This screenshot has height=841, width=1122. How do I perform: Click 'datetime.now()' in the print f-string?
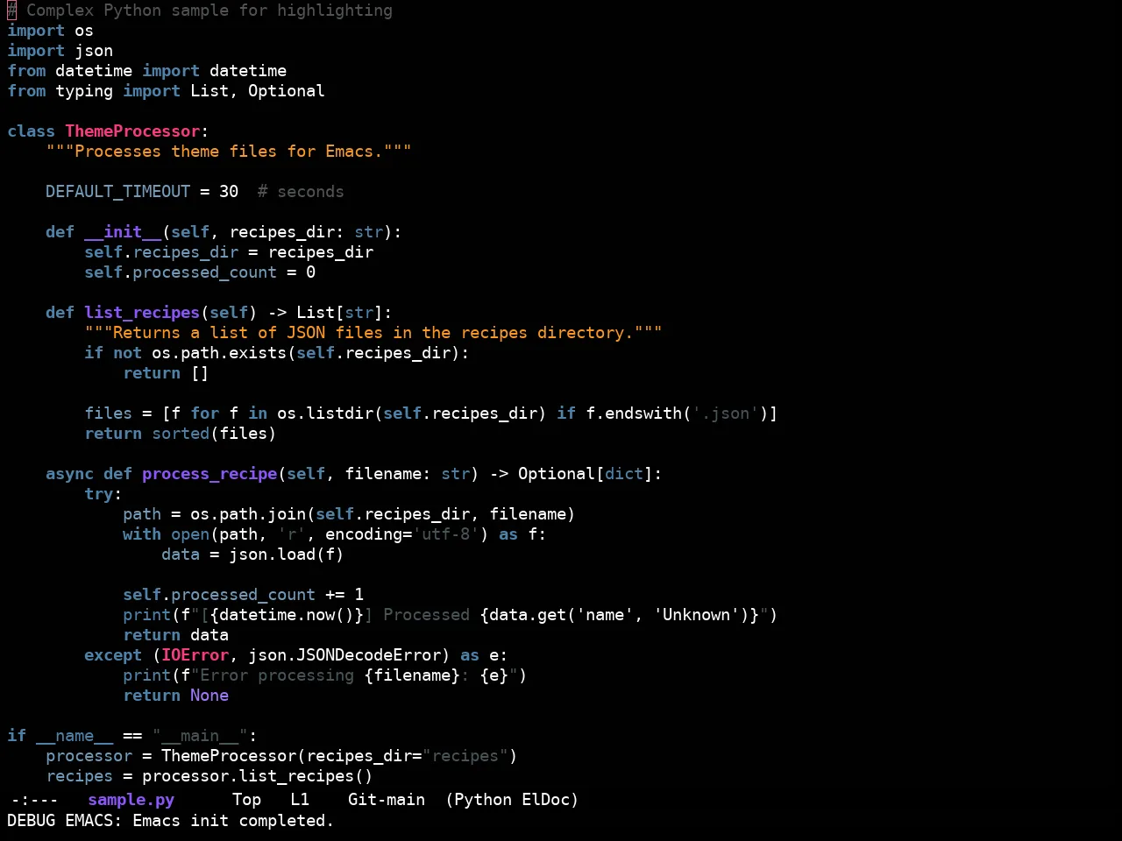click(x=287, y=615)
